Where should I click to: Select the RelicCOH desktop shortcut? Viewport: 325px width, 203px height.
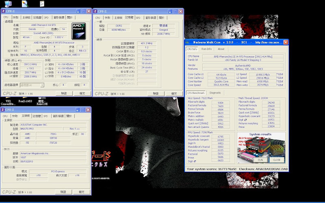click(x=42, y=101)
